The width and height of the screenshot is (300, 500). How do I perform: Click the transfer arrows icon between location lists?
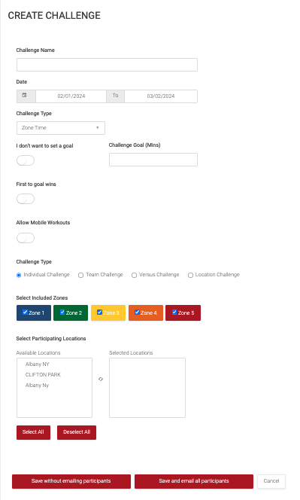101,380
